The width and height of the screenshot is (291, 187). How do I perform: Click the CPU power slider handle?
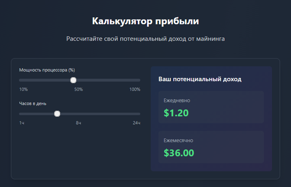(73, 80)
